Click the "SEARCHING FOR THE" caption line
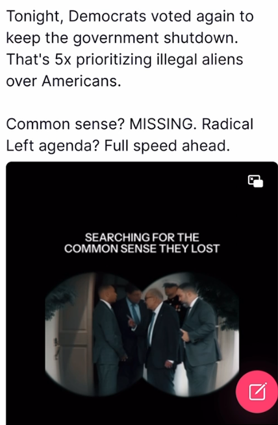The image size is (278, 425). [142, 237]
